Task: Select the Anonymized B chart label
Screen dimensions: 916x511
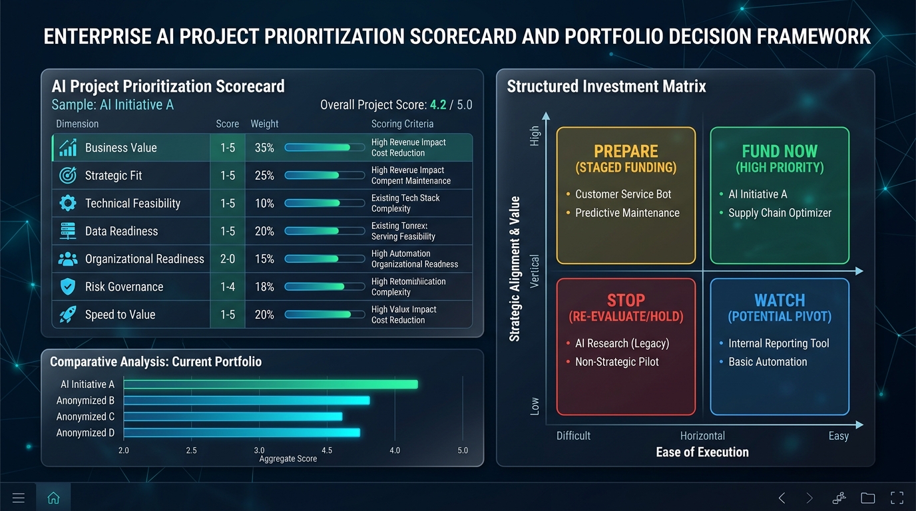Action: pyautogui.click(x=85, y=401)
